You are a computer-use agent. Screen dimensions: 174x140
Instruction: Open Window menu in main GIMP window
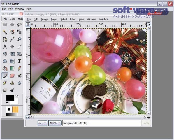pos(20,9)
